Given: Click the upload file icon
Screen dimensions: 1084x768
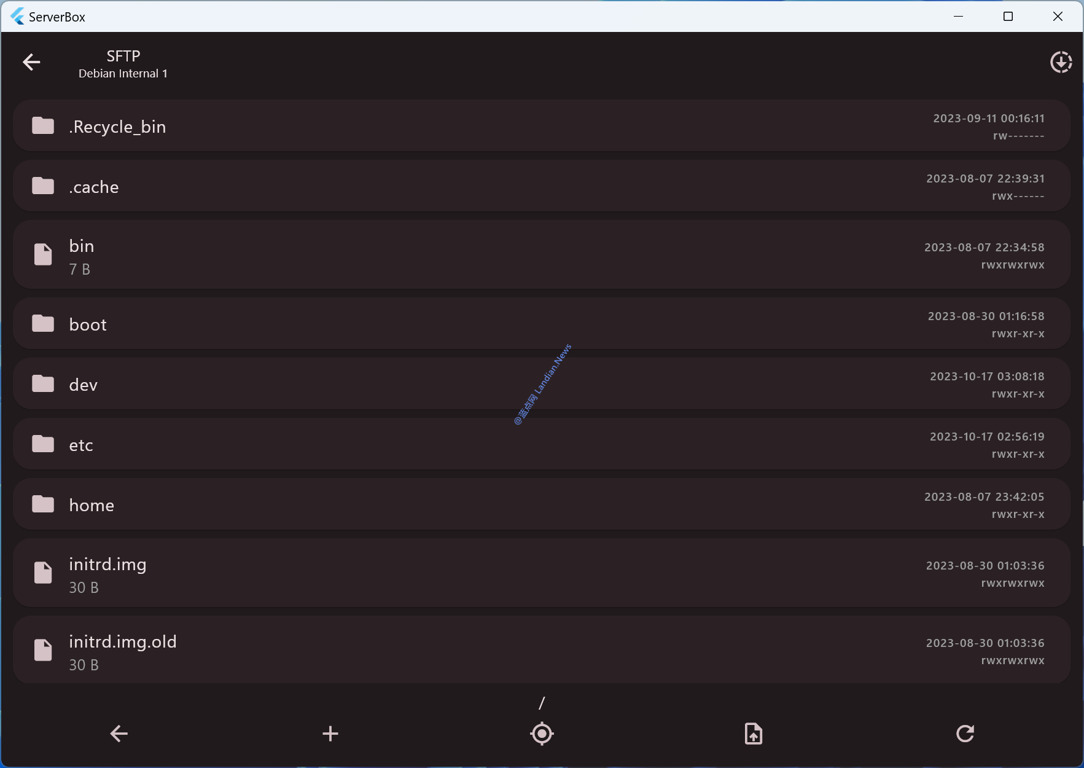Looking at the screenshot, I should [753, 733].
